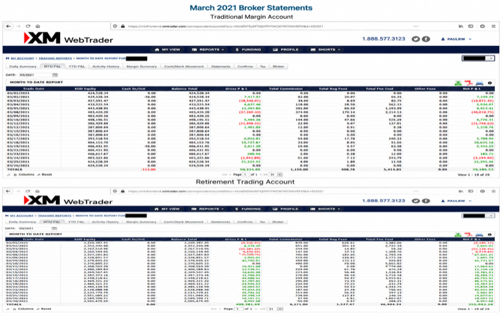502x316 pixels.
Task: Sort by Gross P & L in Traditional Margin table
Action: click(236, 88)
